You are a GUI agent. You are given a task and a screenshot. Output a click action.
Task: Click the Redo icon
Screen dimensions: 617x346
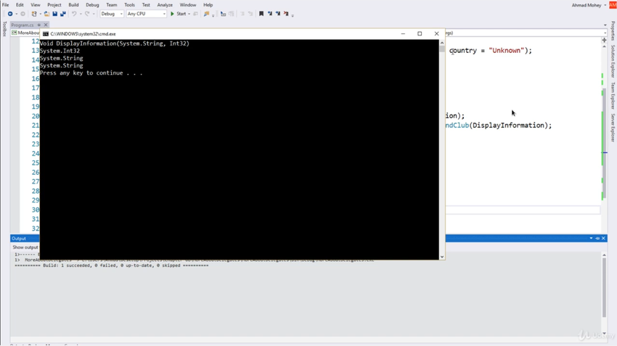click(87, 14)
